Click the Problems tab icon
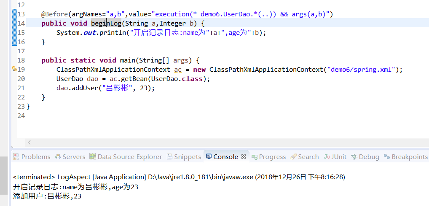This screenshot has height=206, width=429. [16, 156]
